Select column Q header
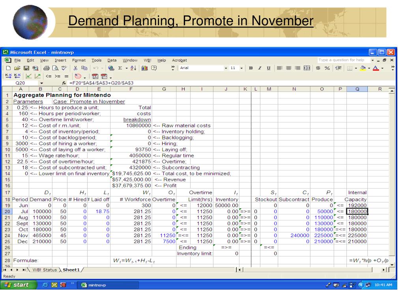The height and width of the screenshot is (303, 404). [357, 89]
